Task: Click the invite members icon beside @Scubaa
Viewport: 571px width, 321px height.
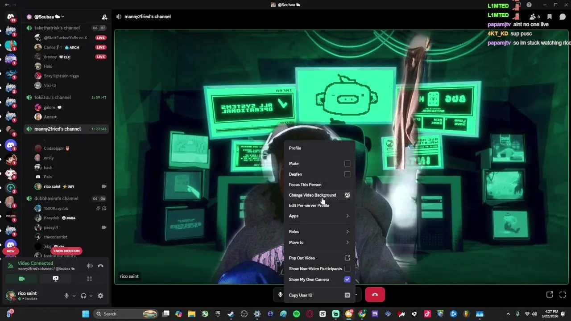Action: 104,17
